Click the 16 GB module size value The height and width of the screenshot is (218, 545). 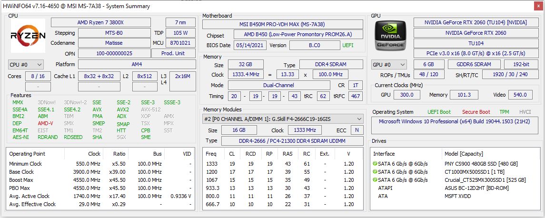(239, 130)
